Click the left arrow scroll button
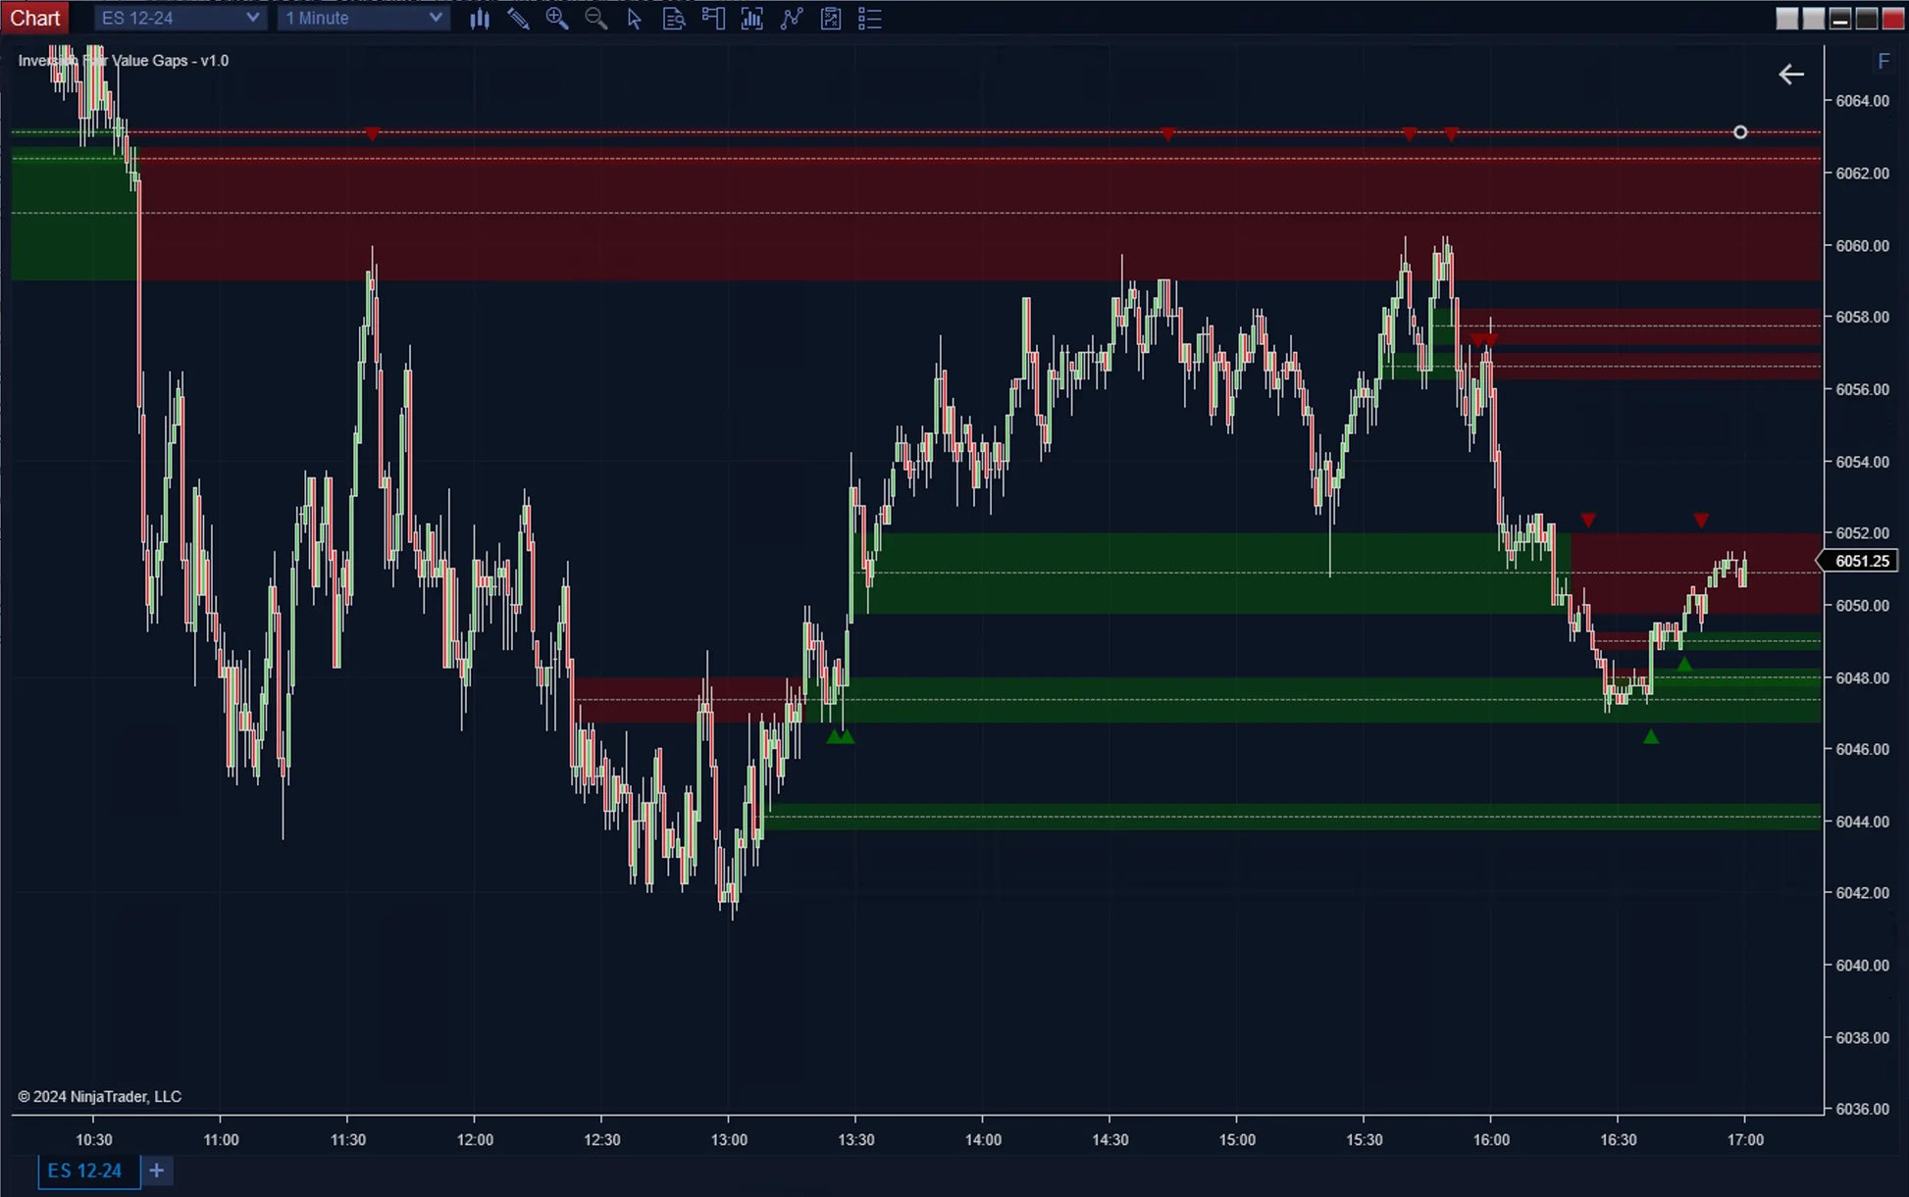This screenshot has height=1197, width=1909. tap(1791, 75)
